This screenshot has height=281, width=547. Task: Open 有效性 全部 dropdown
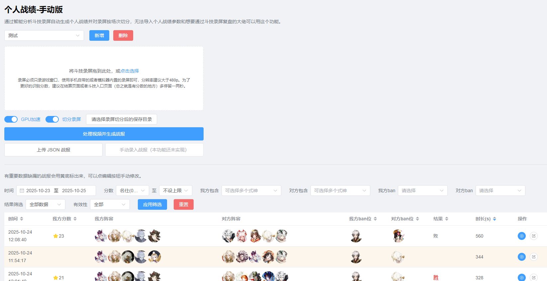[110, 204]
